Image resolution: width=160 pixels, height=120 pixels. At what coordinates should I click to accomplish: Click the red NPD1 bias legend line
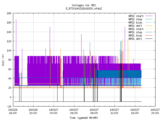(x=149, y=35)
